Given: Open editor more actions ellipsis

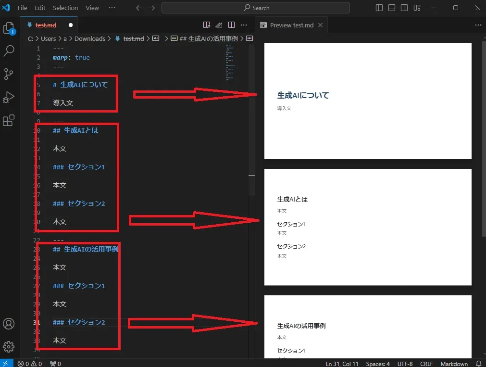Looking at the screenshot, I should 244,25.
